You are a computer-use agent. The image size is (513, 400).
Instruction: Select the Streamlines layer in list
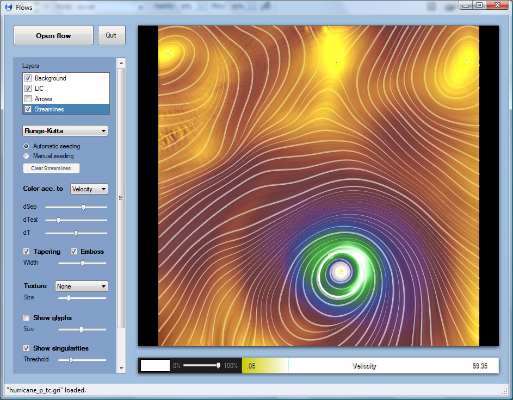50,109
